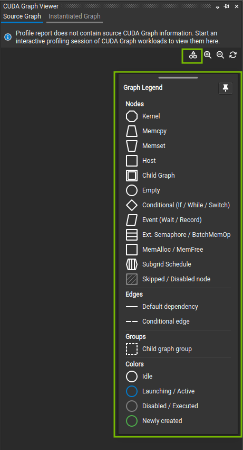Click the Event parallelogram node icon

[x=132, y=220]
